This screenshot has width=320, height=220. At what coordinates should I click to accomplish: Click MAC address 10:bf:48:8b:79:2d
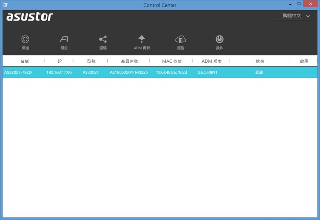pyautogui.click(x=171, y=72)
